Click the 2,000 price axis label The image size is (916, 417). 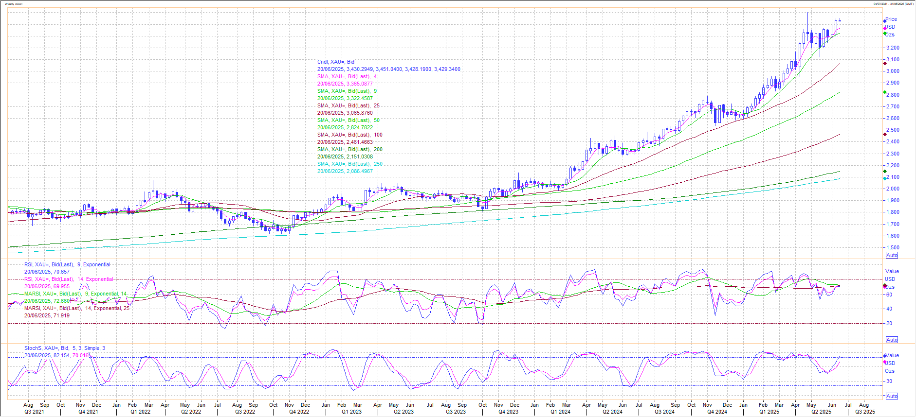click(893, 189)
